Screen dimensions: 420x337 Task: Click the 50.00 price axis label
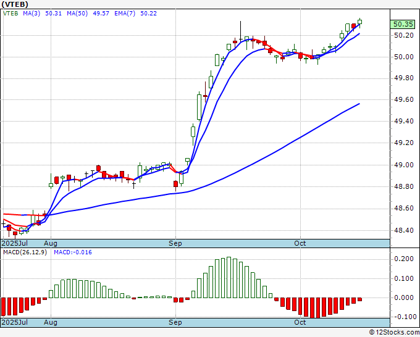click(x=404, y=57)
